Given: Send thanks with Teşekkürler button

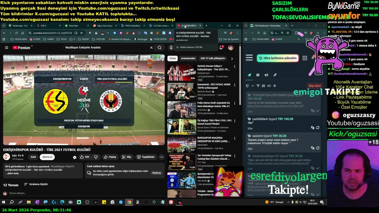Looking at the screenshot, I should point(146,157).
